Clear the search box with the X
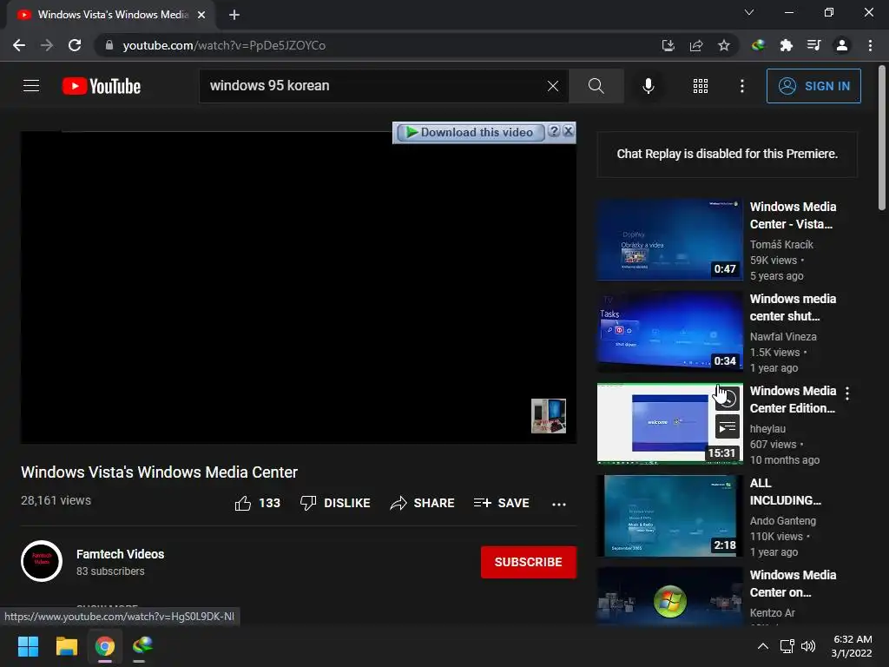Image resolution: width=889 pixels, height=667 pixels. (553, 86)
